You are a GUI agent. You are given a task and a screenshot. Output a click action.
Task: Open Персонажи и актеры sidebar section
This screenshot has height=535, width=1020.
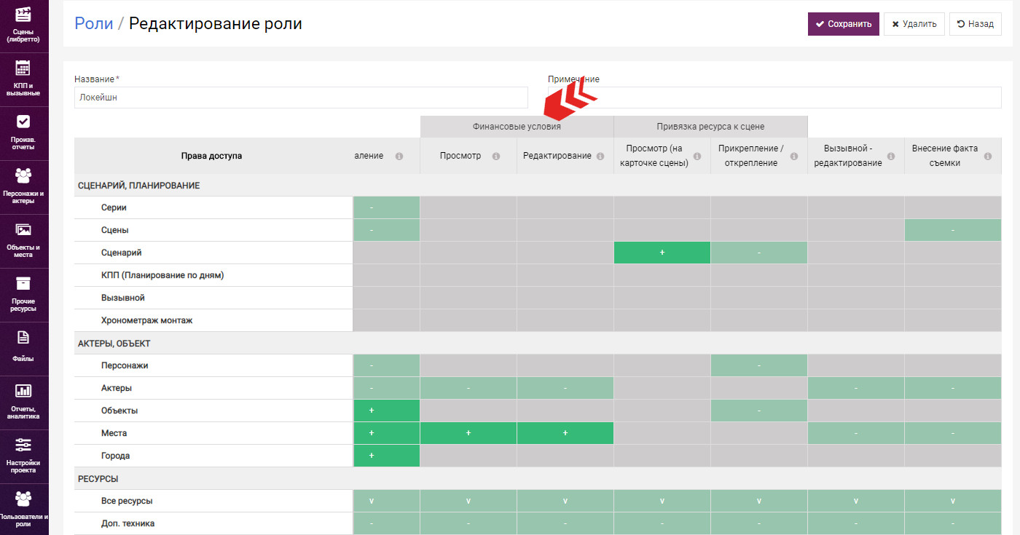pos(24,187)
